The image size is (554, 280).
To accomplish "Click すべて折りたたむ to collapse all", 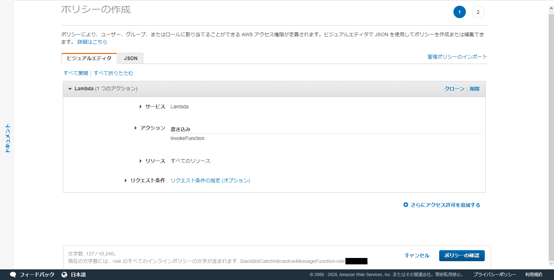I will coord(114,73).
